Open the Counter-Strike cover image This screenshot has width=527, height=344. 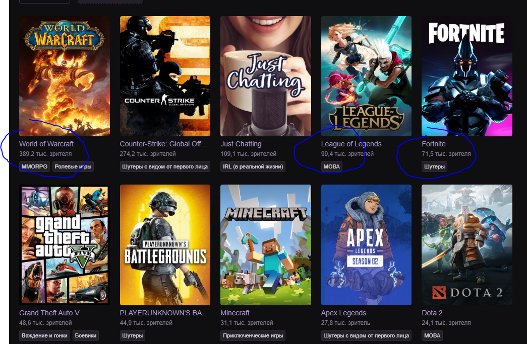(x=165, y=76)
